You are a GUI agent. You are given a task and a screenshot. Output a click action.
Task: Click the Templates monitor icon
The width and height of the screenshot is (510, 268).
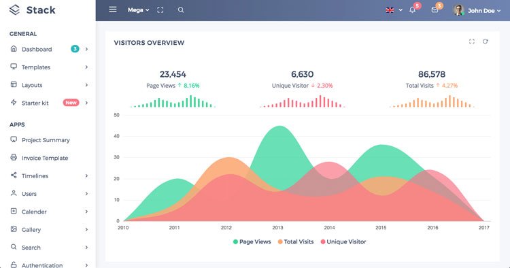click(x=14, y=67)
